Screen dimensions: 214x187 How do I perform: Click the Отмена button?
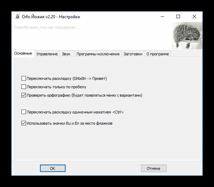[154, 168]
